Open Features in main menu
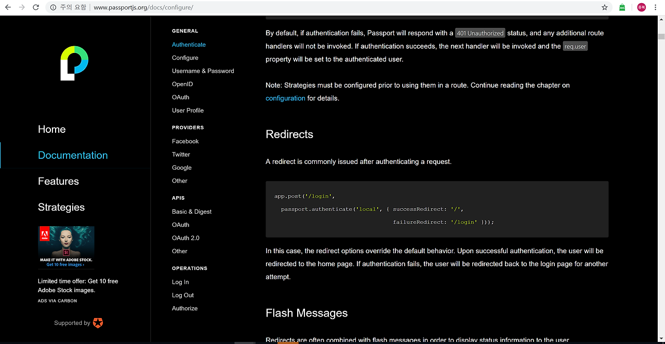This screenshot has height=344, width=665. pos(58,181)
